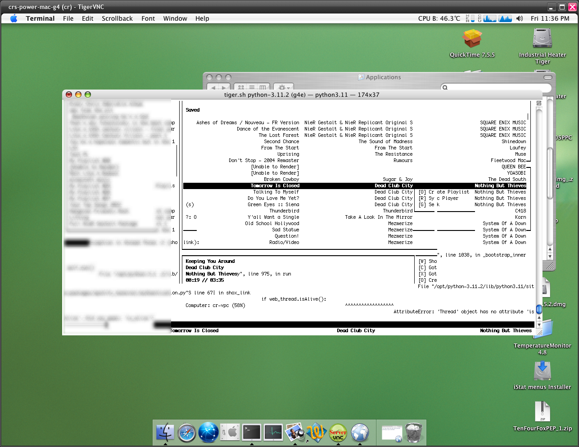Viewport: 579px width, 447px height.
Task: Click the Applications window search field
Action: (496, 87)
